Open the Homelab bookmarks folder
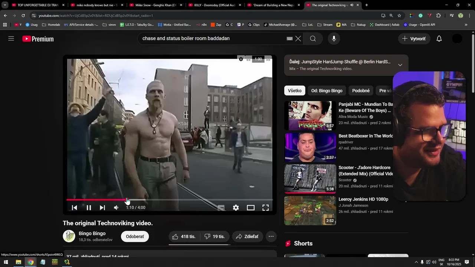The width and height of the screenshot is (475, 267). [51, 25]
